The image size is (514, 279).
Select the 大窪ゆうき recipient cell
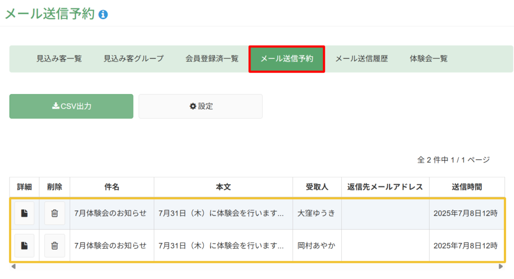(x=317, y=213)
